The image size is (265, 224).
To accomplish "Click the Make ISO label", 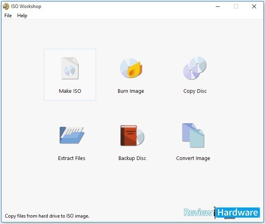I will pyautogui.click(x=70, y=91).
